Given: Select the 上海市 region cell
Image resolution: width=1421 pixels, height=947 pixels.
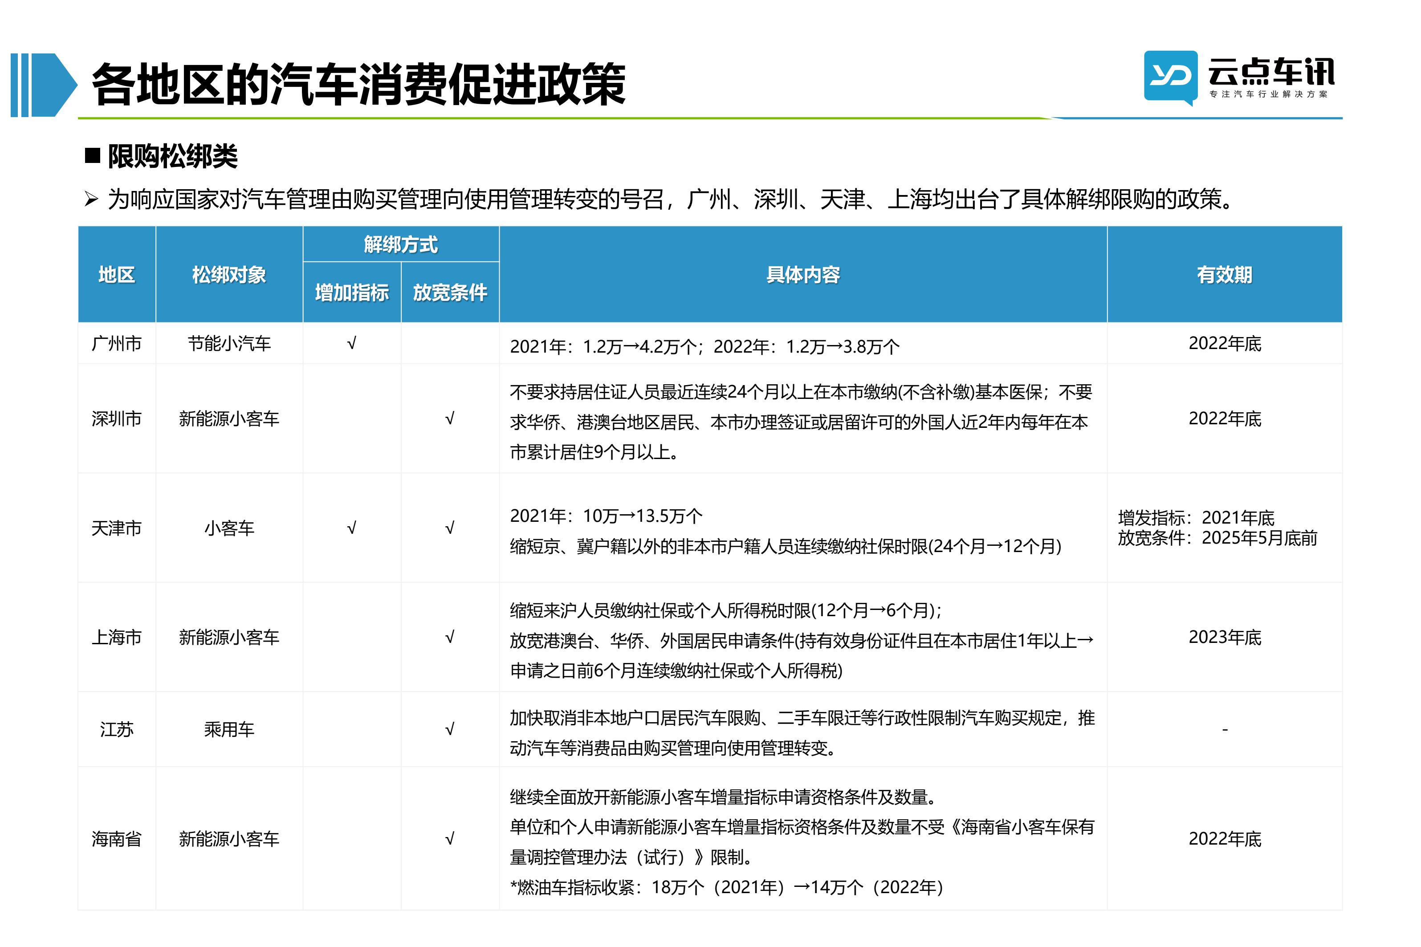Looking at the screenshot, I should coord(117,637).
